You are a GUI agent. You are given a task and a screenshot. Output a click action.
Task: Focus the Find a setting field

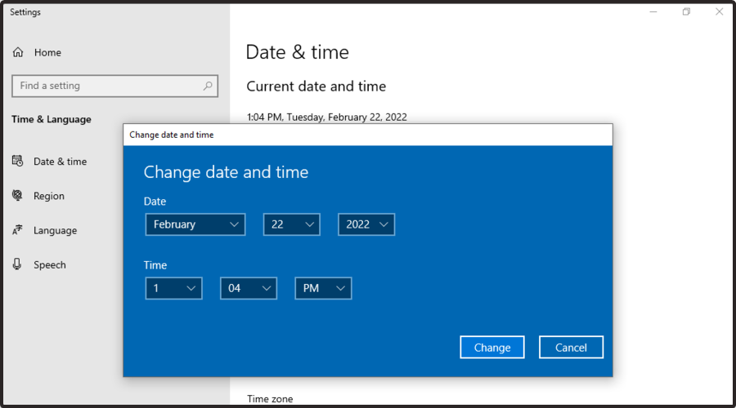tap(106, 86)
